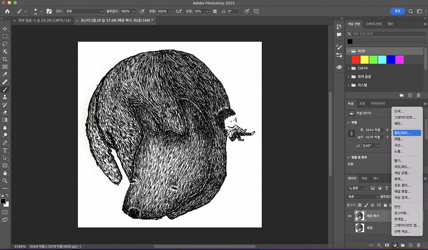Show the 배경 layer
The image size is (428, 250).
tap(350, 228)
